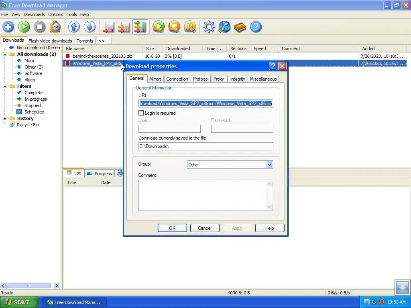Enable the Login is required checkbox

tap(141, 113)
